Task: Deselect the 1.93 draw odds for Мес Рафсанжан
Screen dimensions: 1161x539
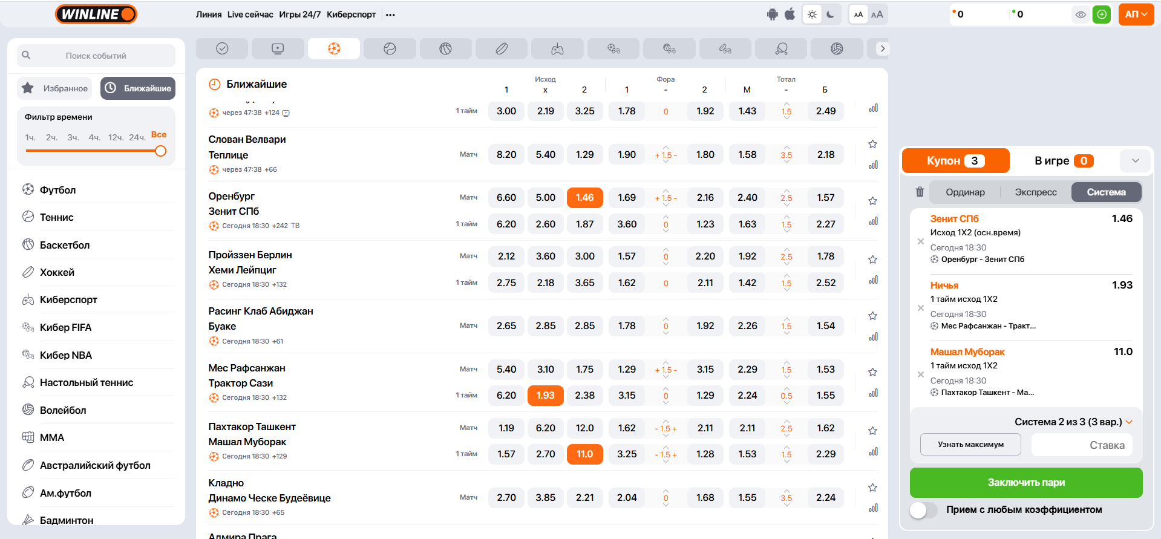Action: [x=545, y=396]
